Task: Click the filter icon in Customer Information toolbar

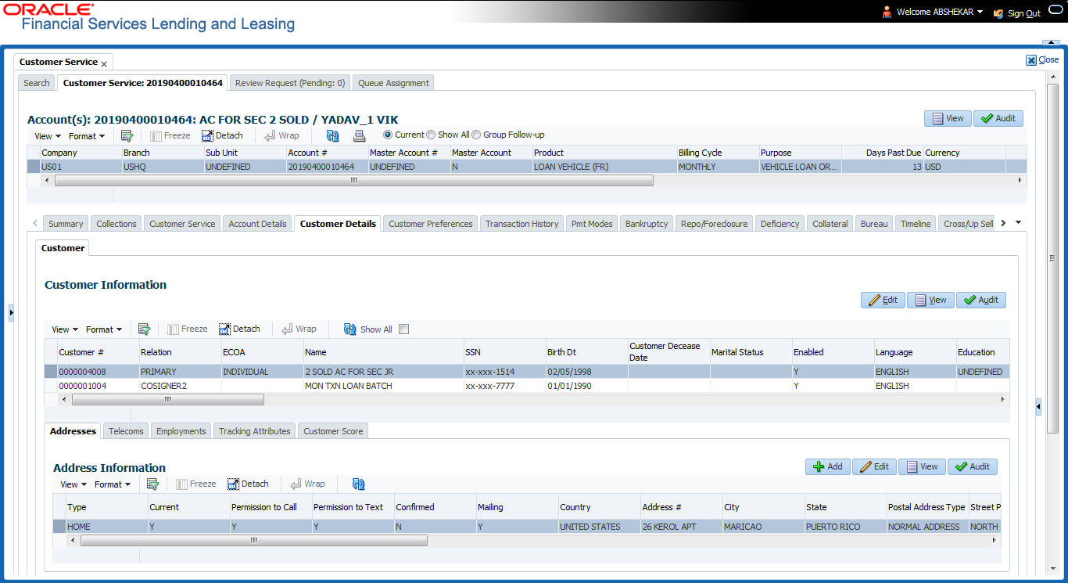Action: point(144,329)
